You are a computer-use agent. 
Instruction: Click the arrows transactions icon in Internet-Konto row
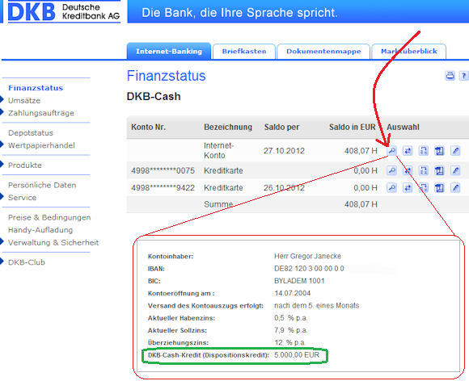click(x=408, y=151)
